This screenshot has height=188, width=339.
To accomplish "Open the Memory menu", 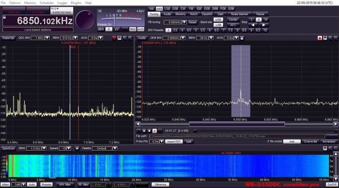I will click(x=30, y=3).
